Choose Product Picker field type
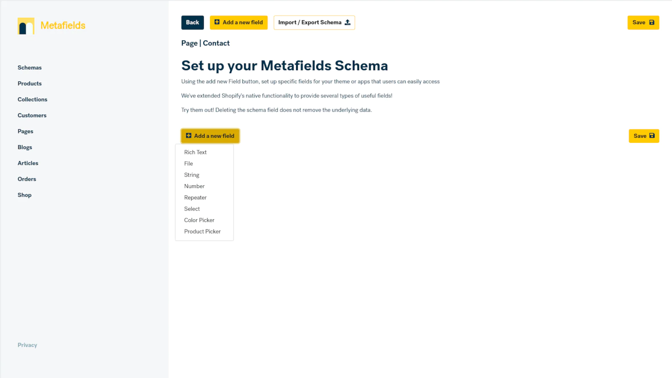672x378 pixels. [x=202, y=232]
